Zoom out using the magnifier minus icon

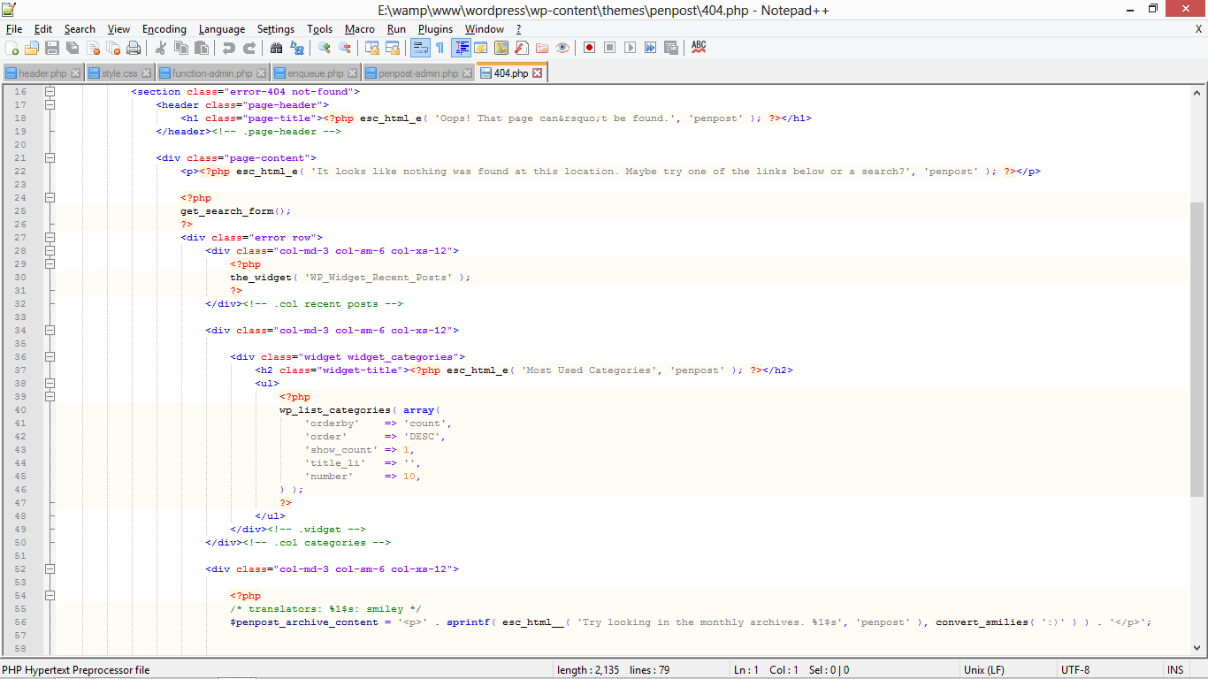coord(345,48)
